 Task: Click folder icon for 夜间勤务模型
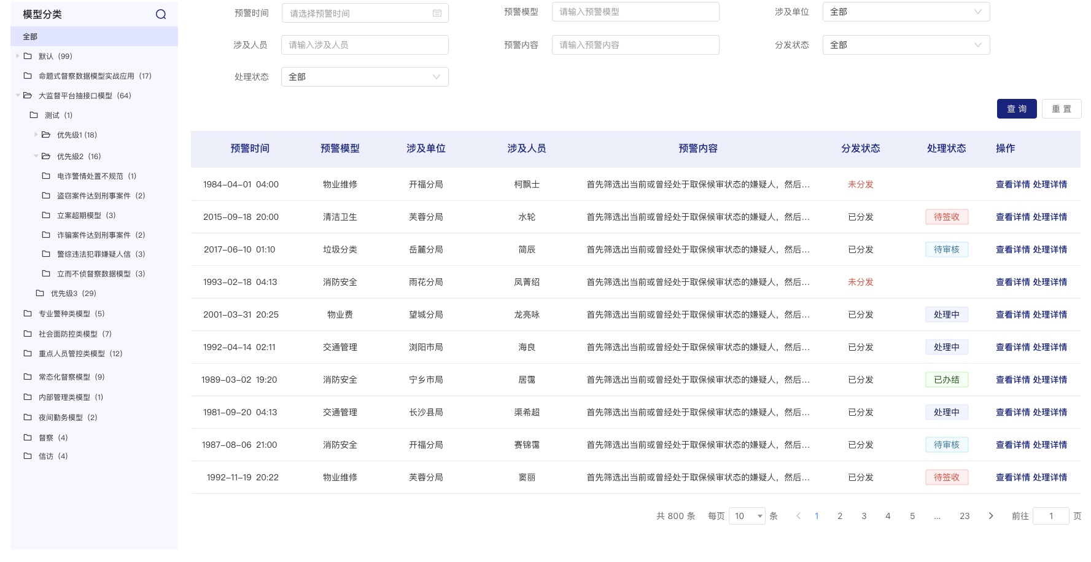(x=28, y=417)
